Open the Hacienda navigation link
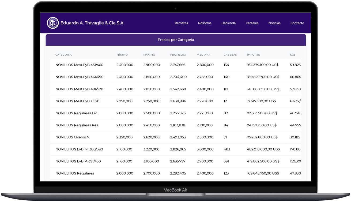 [228, 23]
